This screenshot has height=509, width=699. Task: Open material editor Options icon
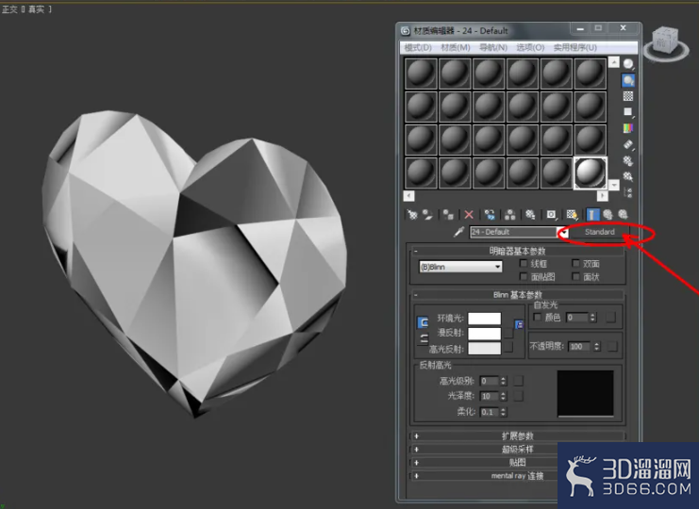coord(628,160)
